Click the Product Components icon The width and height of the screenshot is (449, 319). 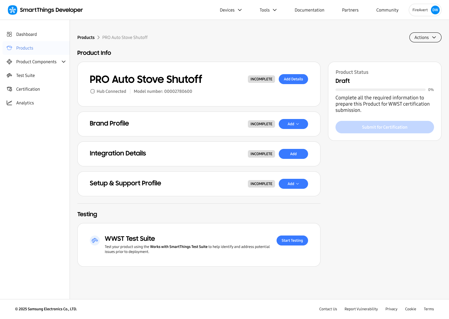9,62
